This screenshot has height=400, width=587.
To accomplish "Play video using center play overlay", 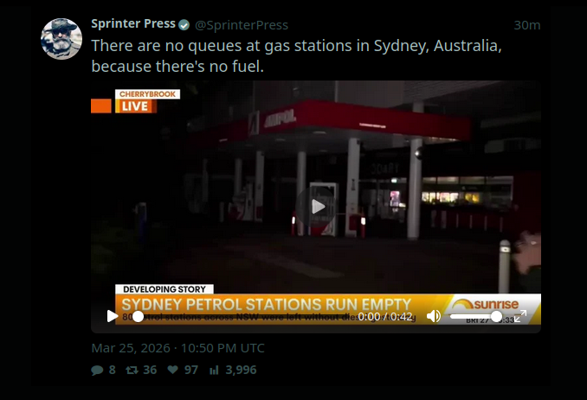I will 317,206.
